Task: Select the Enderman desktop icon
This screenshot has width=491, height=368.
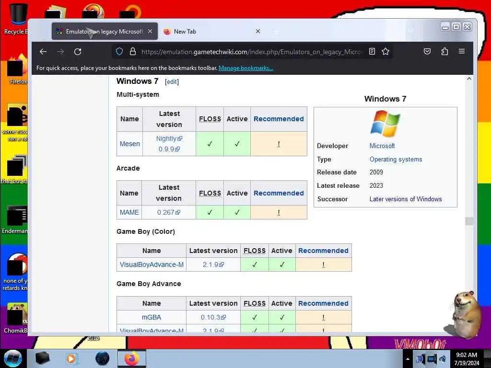Action: tap(15, 219)
